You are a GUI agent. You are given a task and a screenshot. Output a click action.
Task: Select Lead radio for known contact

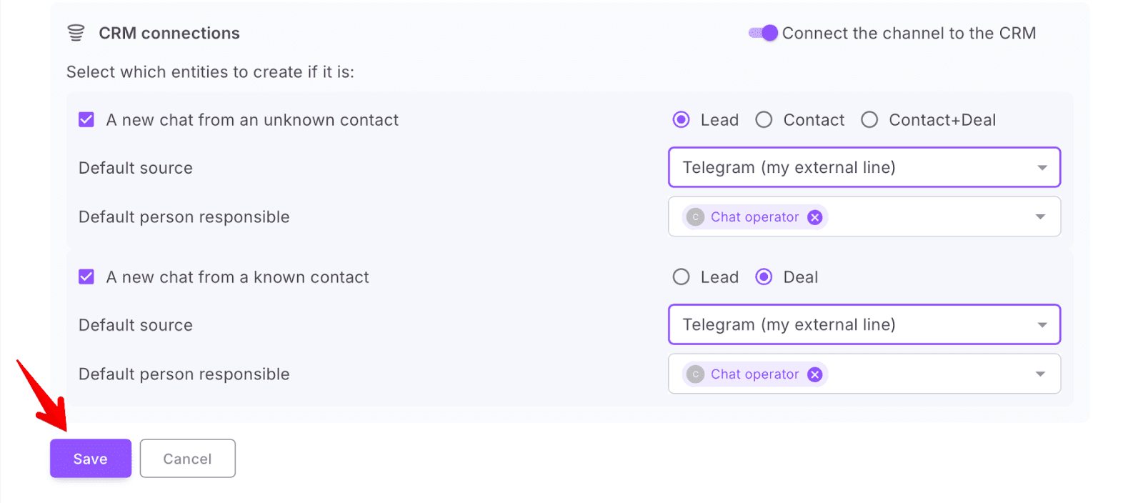(682, 277)
